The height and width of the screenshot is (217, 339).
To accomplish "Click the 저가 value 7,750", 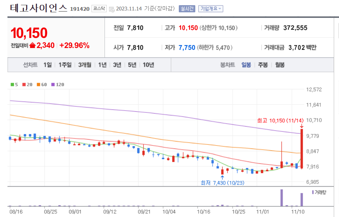I will click(x=187, y=47).
